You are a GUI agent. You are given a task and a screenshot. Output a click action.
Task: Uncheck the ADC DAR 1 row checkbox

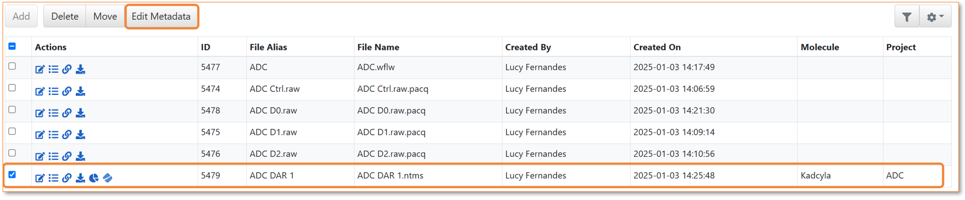tap(12, 175)
